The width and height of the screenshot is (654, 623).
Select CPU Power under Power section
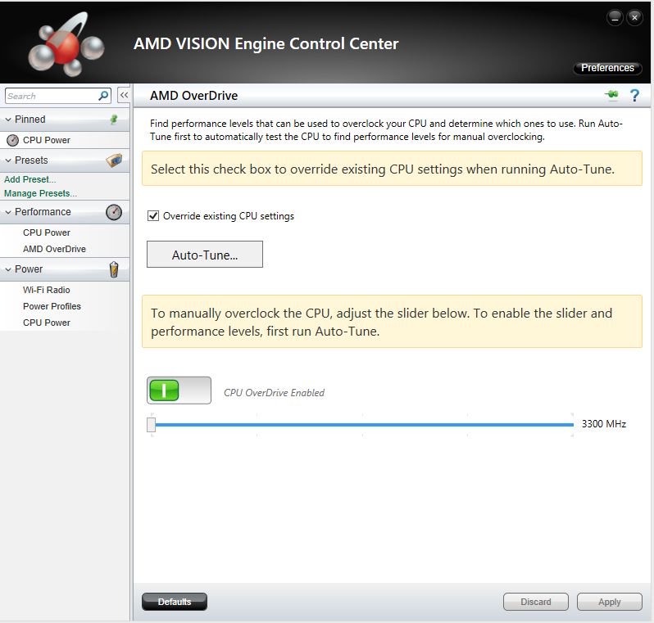(46, 323)
